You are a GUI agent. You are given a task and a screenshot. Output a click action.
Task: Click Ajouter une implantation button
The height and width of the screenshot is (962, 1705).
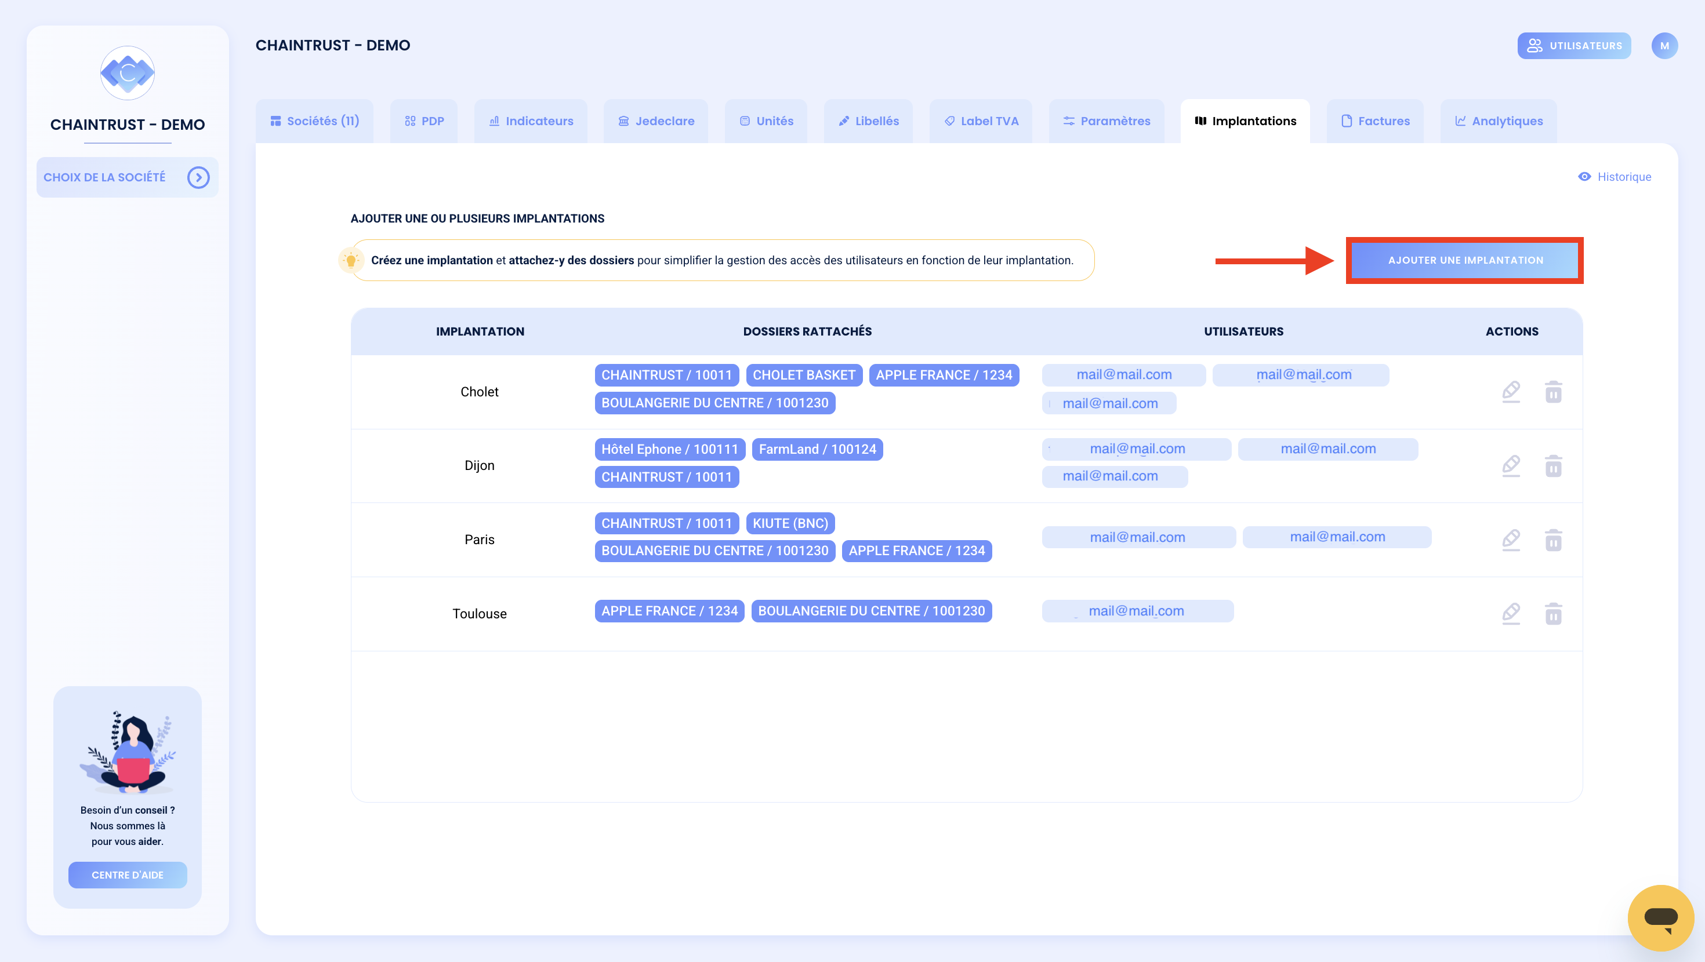(1465, 260)
